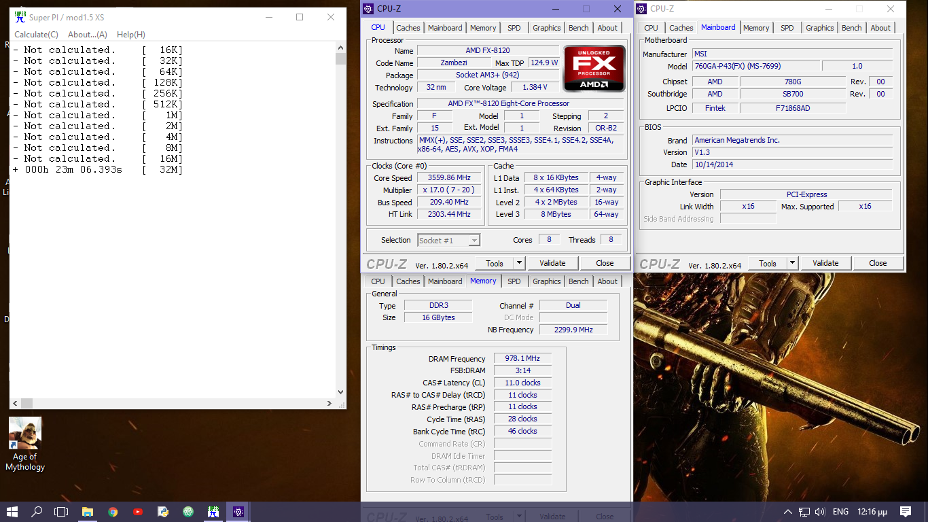Open volume control in system tray
Screen dimensions: 928x522
[820, 512]
